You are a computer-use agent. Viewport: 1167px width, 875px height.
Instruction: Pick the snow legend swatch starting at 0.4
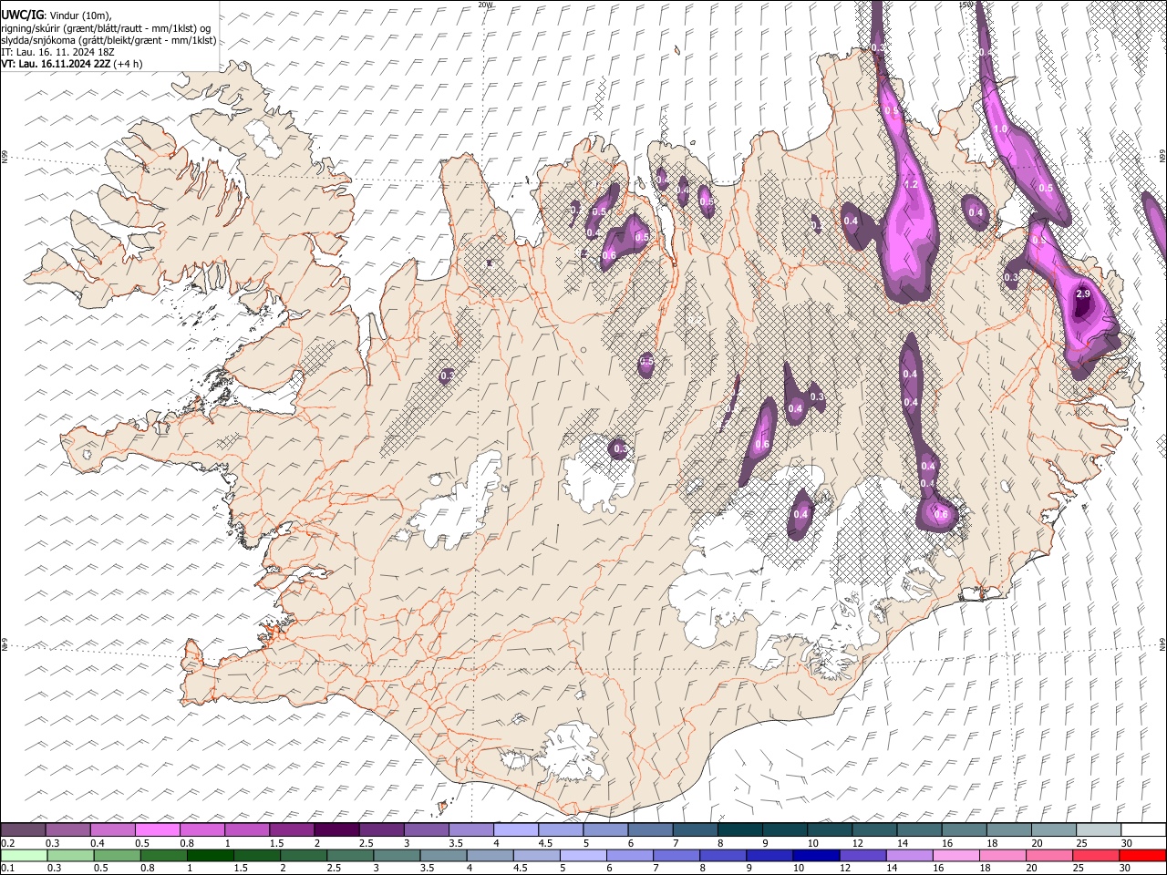[x=112, y=829]
